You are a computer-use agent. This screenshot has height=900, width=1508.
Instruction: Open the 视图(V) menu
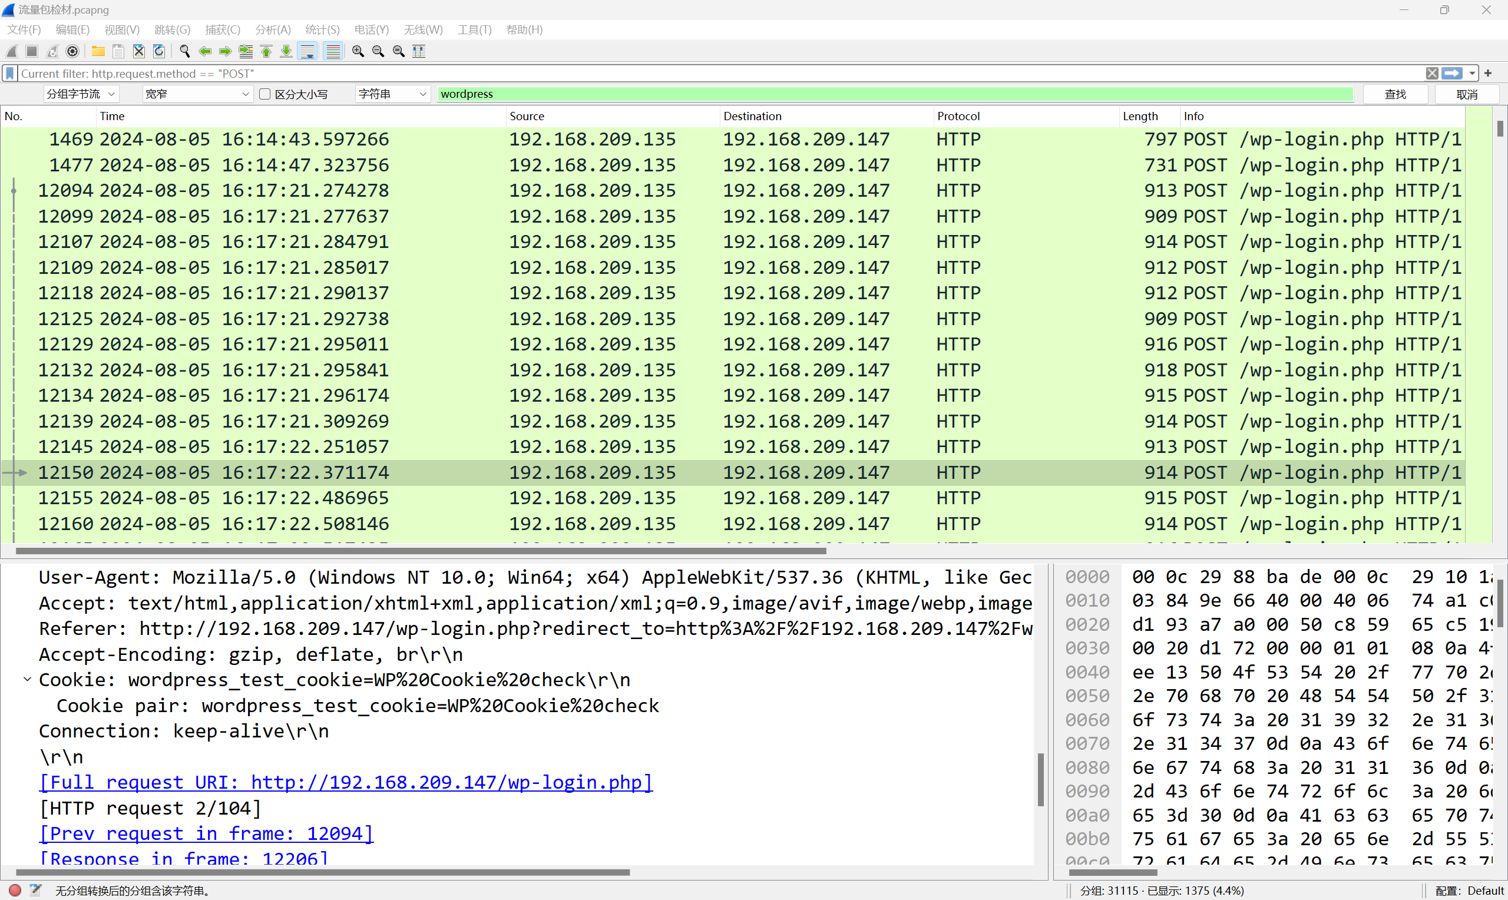(x=122, y=29)
